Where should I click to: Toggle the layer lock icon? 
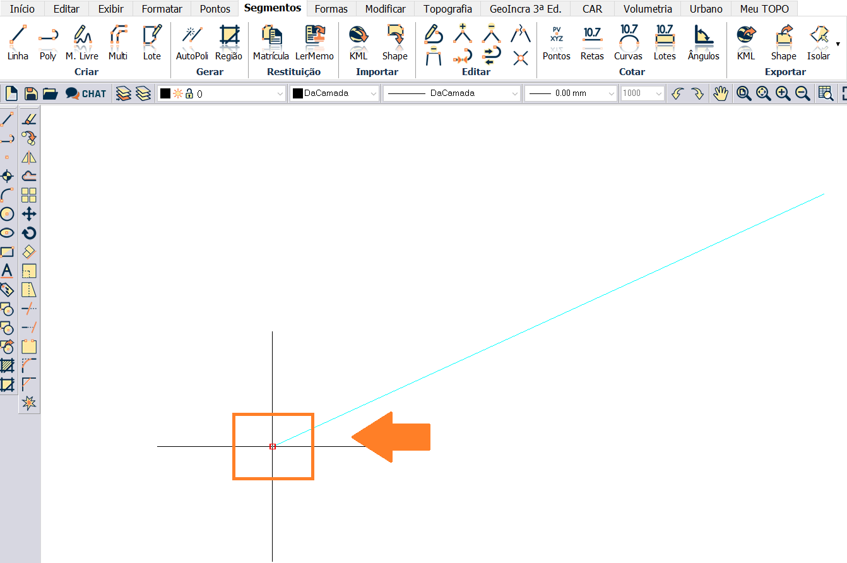click(x=189, y=93)
